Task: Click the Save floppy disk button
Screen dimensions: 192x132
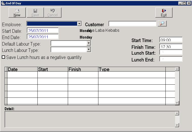Action: (x=35, y=13)
